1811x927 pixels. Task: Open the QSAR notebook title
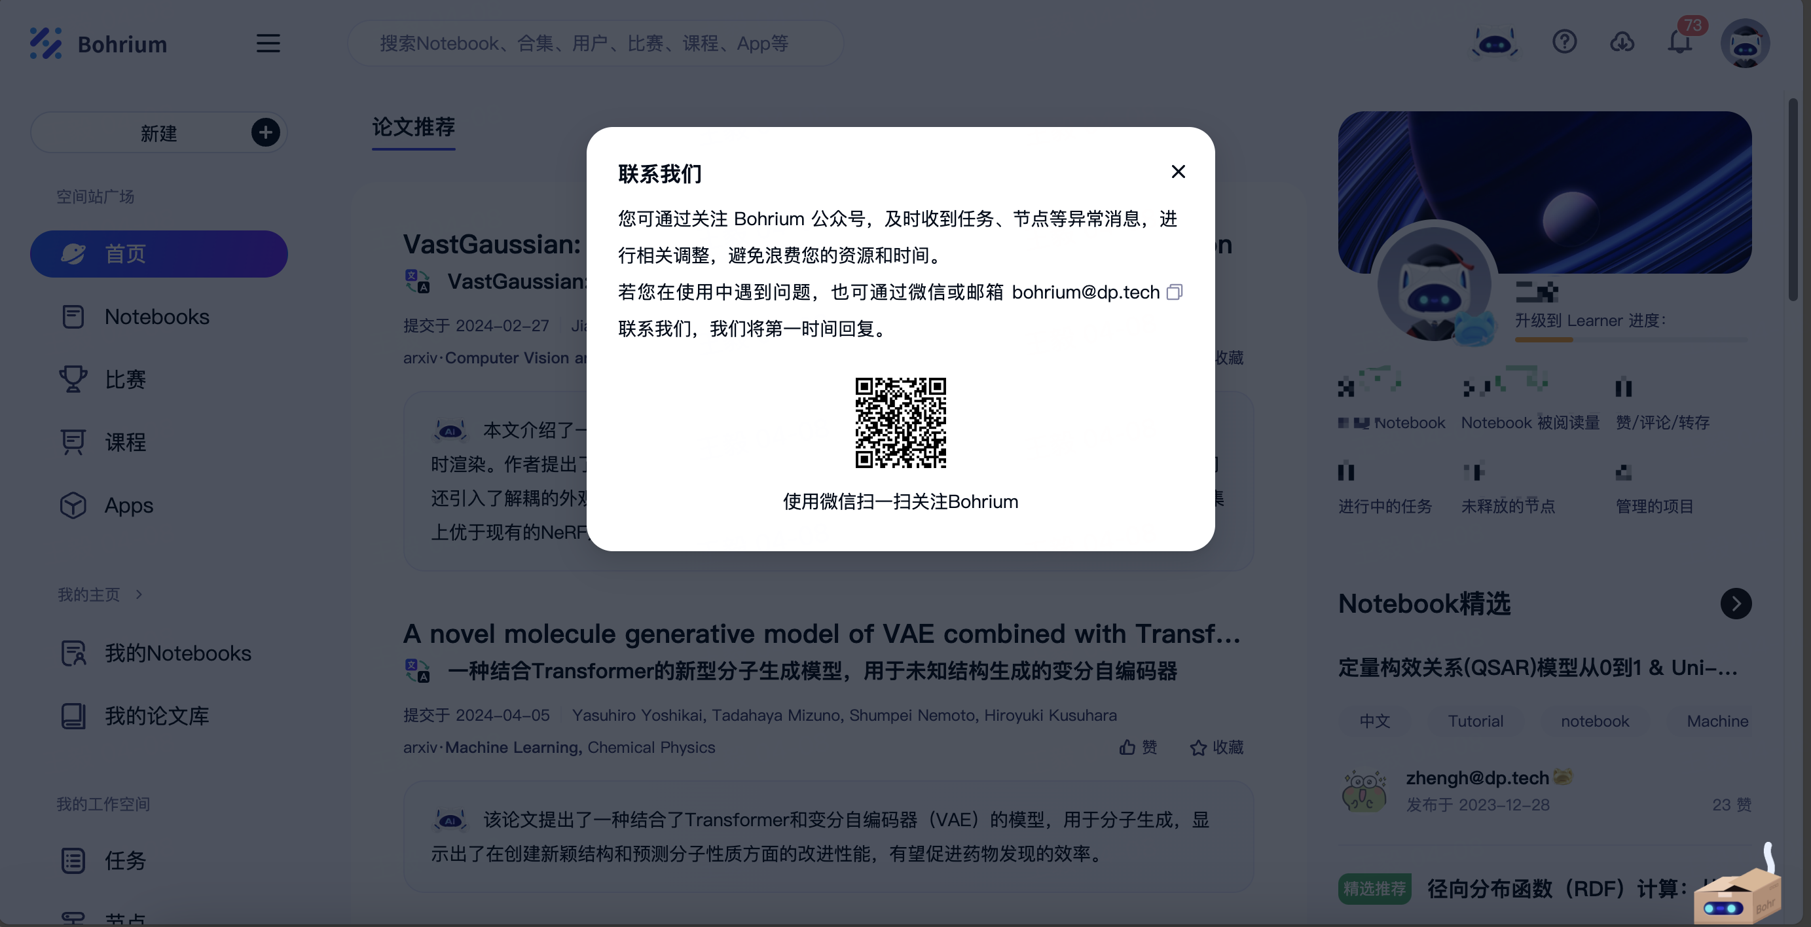[x=1537, y=667]
